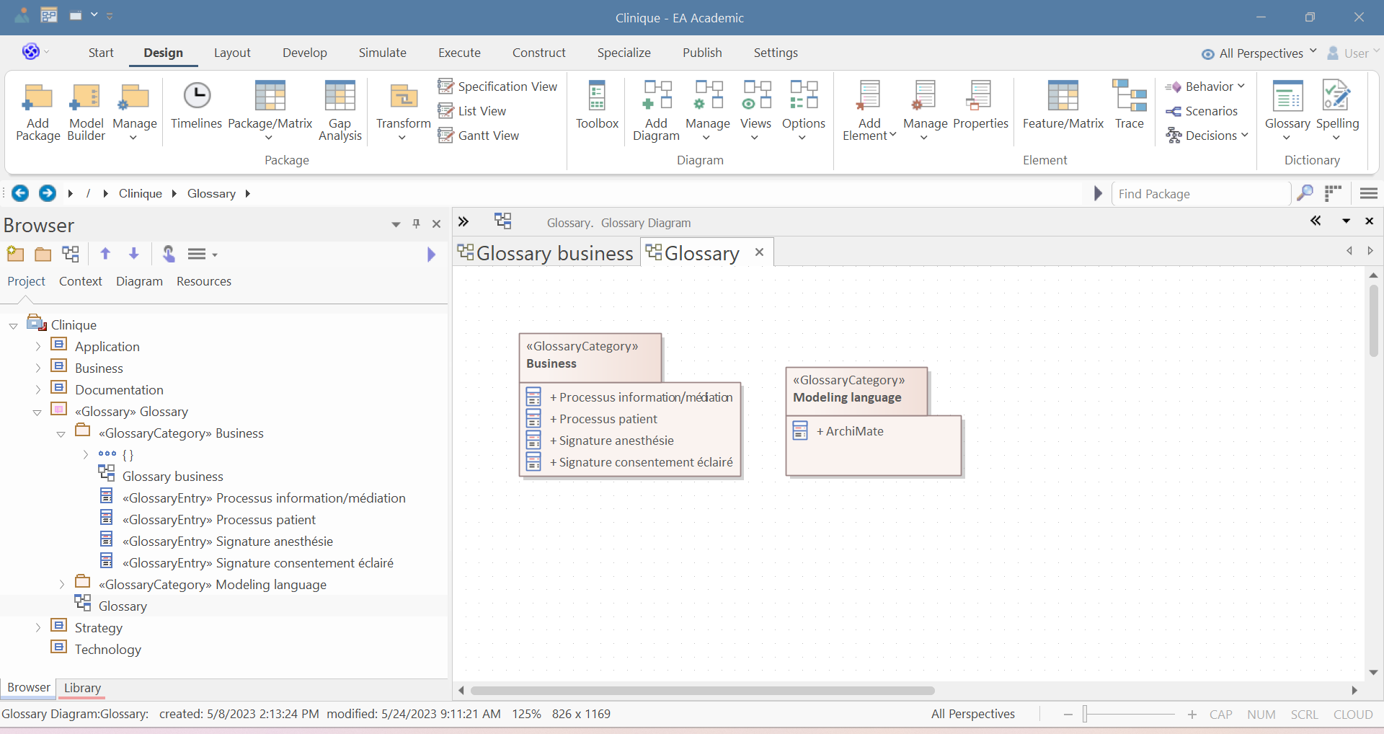Open the Transform dropdown
The image size is (1384, 734).
coord(403,111)
